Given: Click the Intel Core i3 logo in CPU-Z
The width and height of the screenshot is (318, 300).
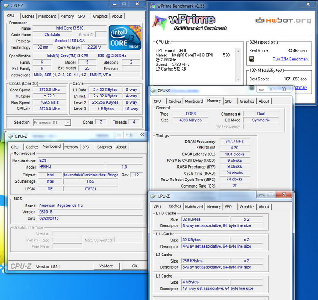Looking at the screenshot, I should pyautogui.click(x=125, y=37).
